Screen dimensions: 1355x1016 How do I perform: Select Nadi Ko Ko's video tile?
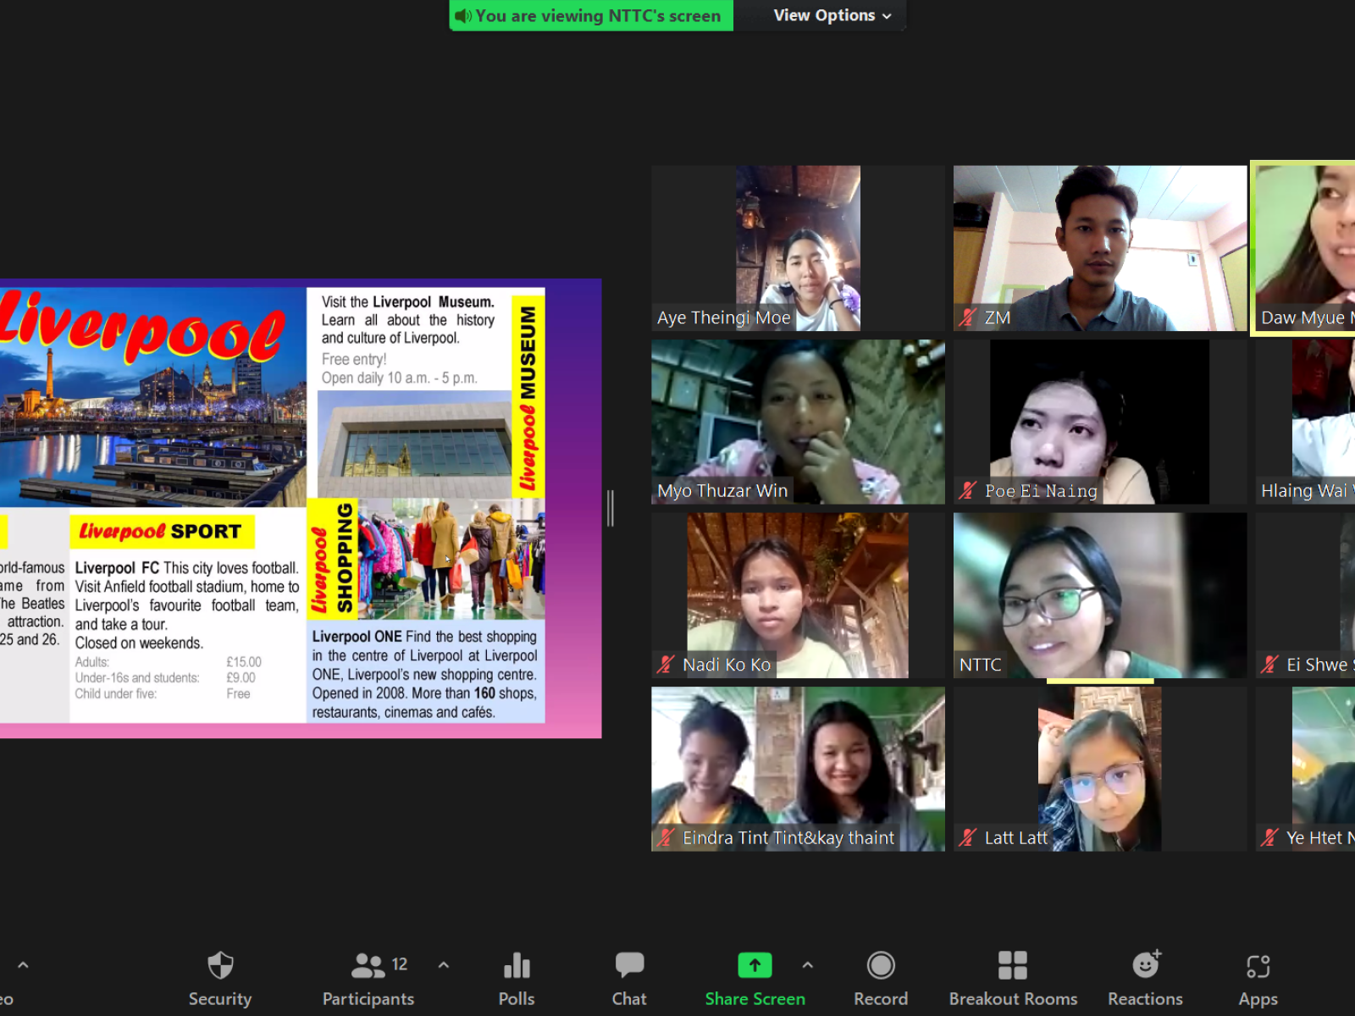pyautogui.click(x=798, y=595)
